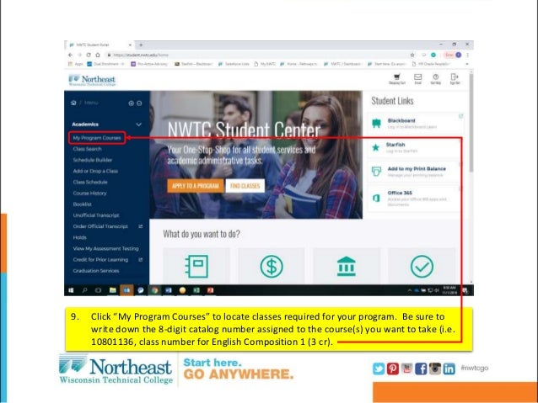Click the bookmark star in the address bar
The width and height of the screenshot is (538, 403).
(412, 55)
